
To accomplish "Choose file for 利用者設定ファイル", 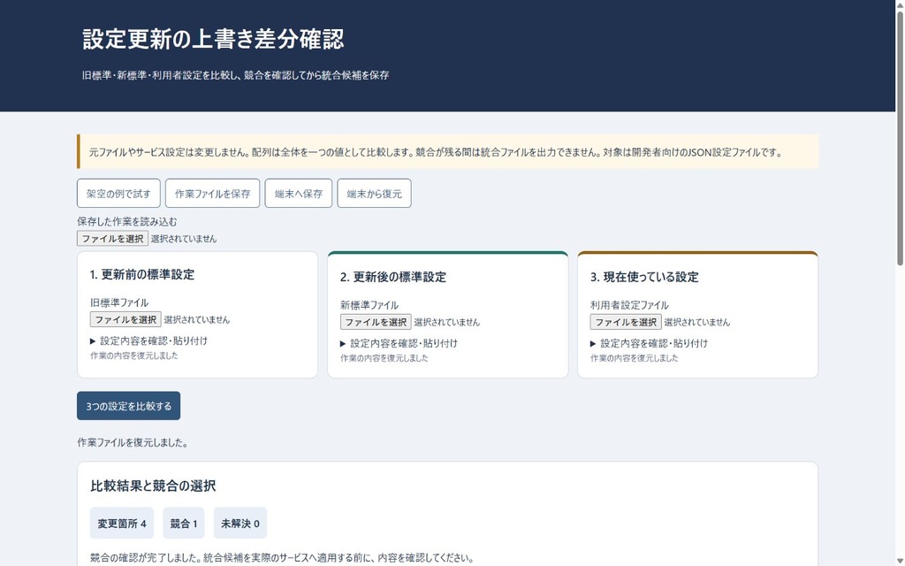I will pos(626,322).
